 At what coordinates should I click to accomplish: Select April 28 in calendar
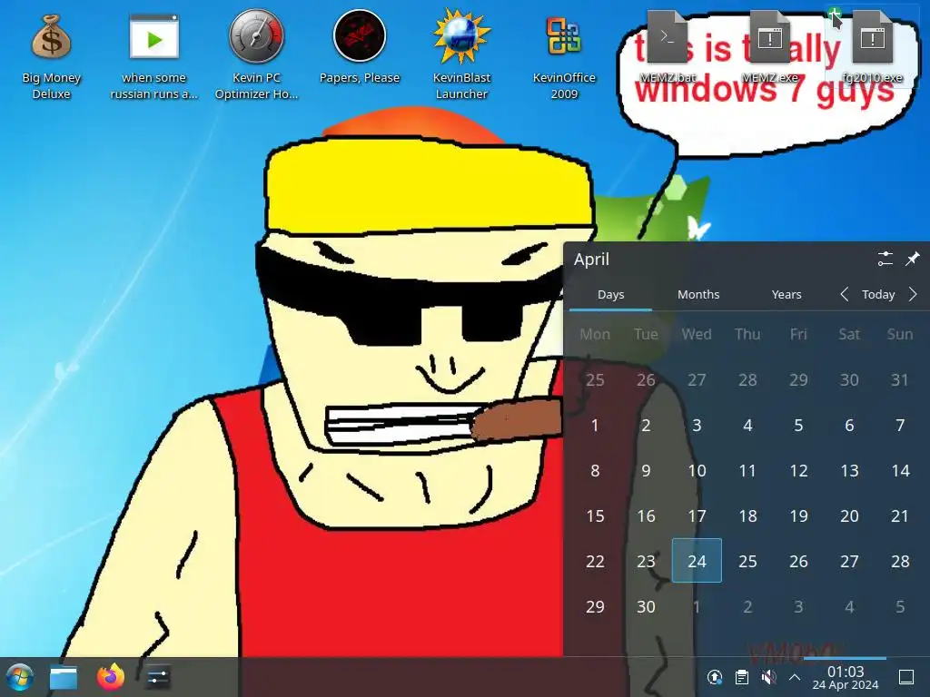pos(900,561)
